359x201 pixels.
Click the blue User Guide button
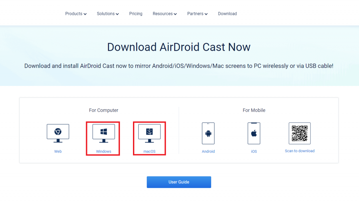pos(179,182)
